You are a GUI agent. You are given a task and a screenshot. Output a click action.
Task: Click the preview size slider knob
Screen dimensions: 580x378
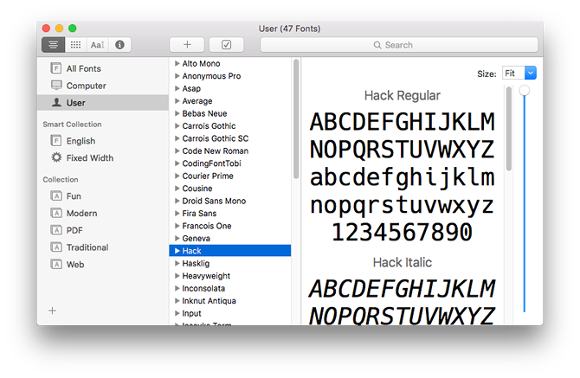pos(524,90)
